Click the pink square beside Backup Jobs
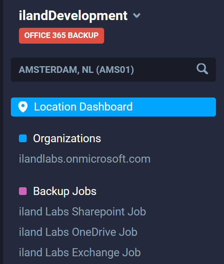The height and width of the screenshot is (264, 224). click(23, 191)
